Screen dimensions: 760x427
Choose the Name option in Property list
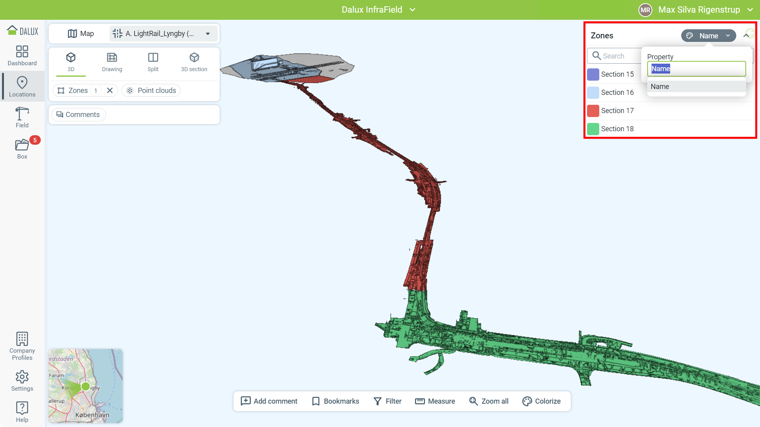(x=697, y=87)
